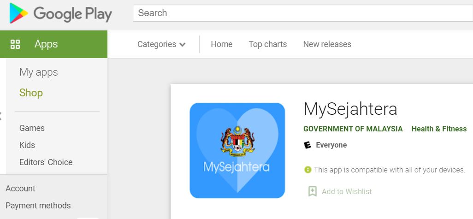The height and width of the screenshot is (219, 473).
Task: Click the green compatibility info icon
Action: (307, 170)
